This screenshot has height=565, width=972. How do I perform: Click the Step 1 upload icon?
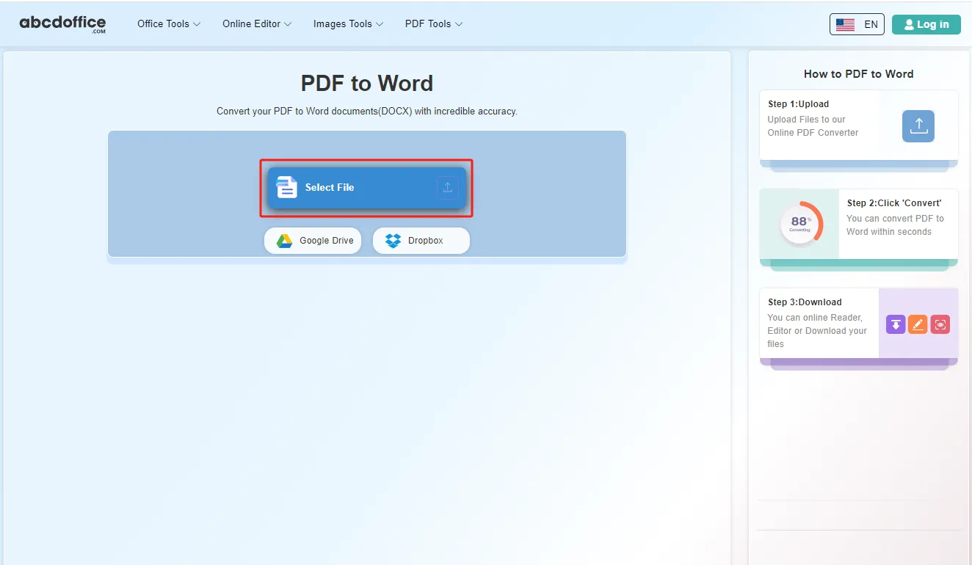918,126
